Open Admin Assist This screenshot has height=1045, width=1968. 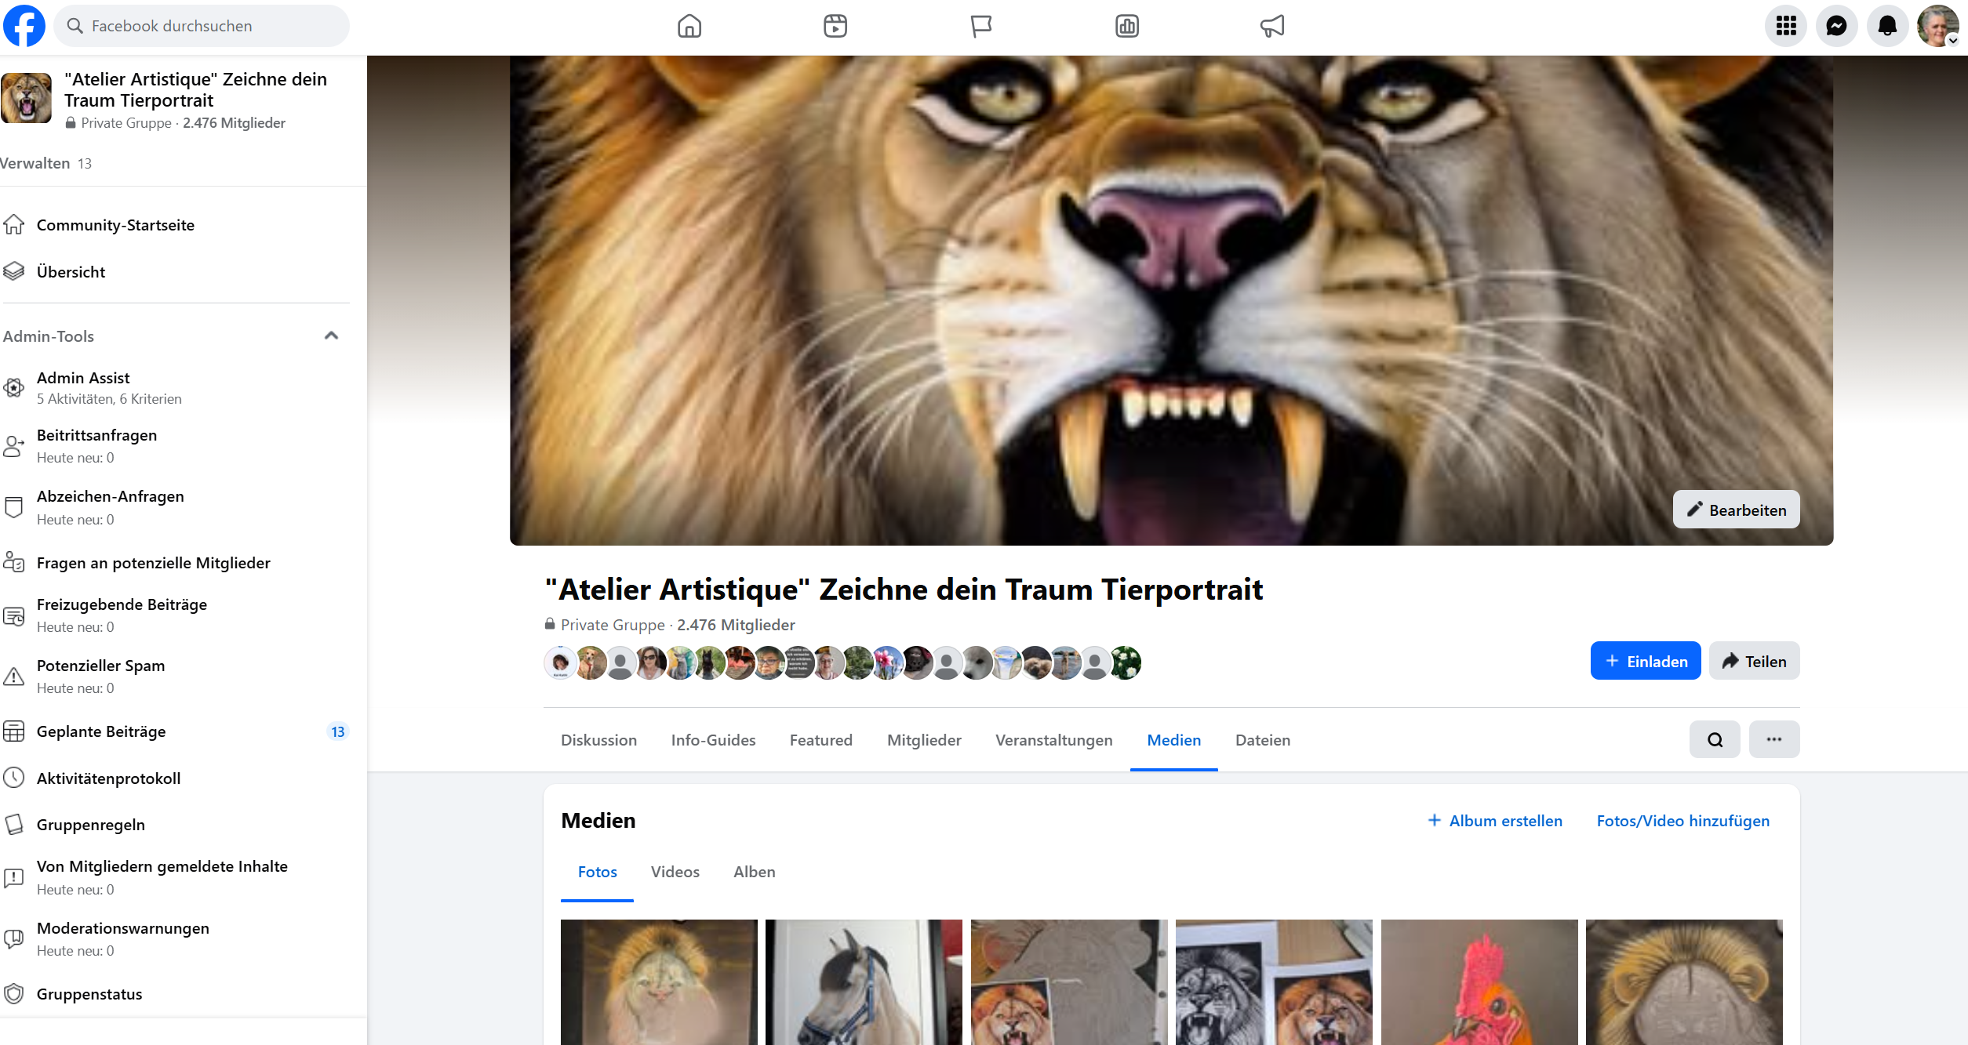coord(176,387)
